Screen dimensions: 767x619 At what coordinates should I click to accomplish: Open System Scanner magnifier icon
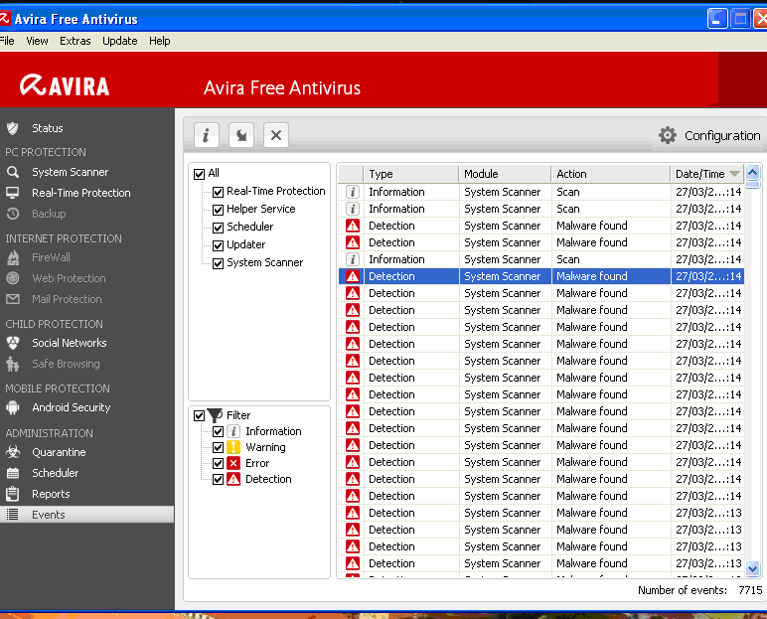point(13,172)
